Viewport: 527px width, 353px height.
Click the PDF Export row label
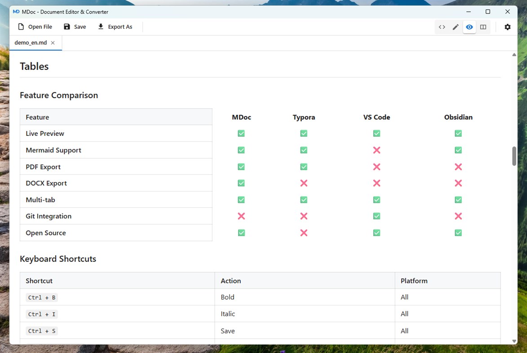[x=43, y=167]
